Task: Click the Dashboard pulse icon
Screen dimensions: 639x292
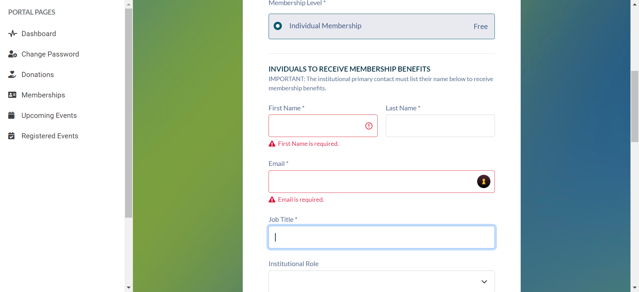Action: click(x=13, y=34)
